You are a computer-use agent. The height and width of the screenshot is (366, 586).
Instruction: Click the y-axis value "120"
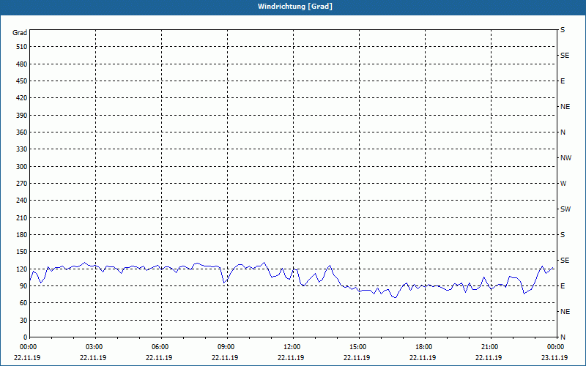tap(22, 269)
